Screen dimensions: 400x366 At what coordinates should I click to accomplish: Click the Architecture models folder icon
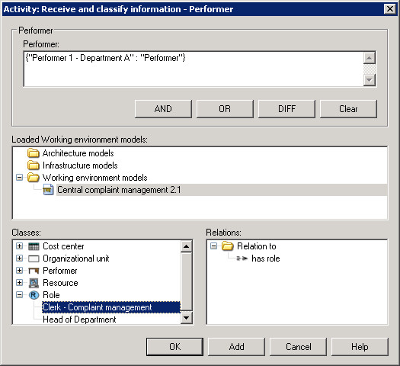coord(34,153)
